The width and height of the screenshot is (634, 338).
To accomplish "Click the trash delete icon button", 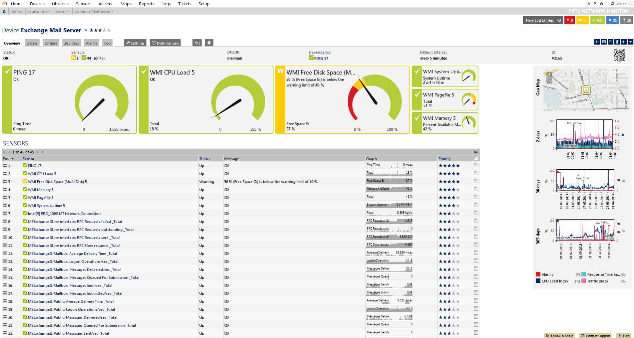I will 617,42.
